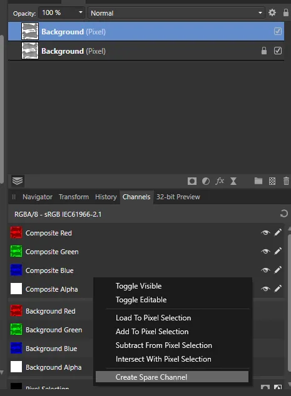Screen dimensions: 291x396
Task: Add pixel layer with checkered icon
Action: (272, 181)
